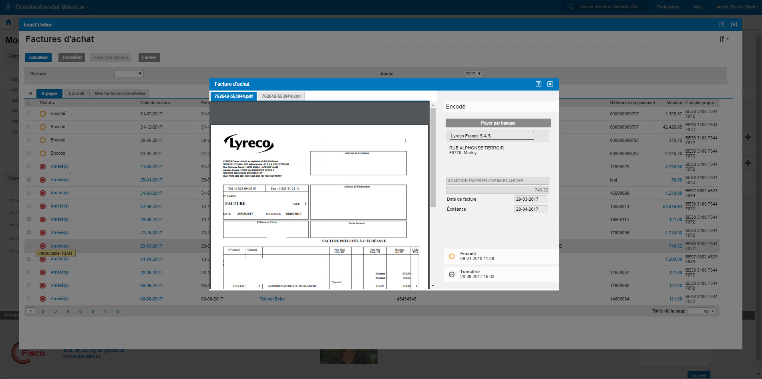Click the Transférer button
Viewport: 762px width, 379px height.
(x=72, y=57)
